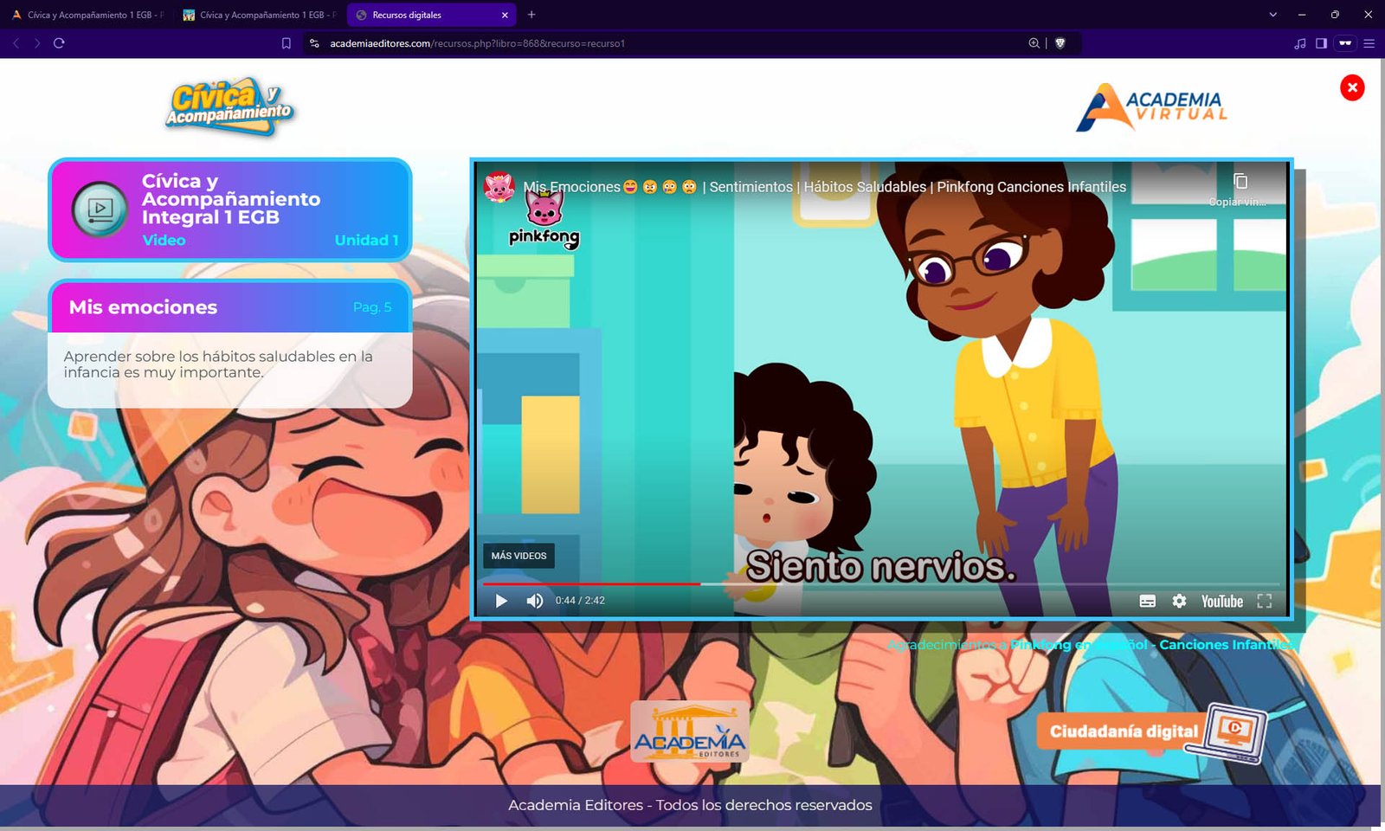Click the video play icon in the title card
The width and height of the screenshot is (1385, 831).
tap(100, 209)
